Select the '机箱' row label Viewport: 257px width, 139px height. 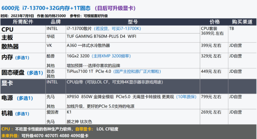point(7,113)
